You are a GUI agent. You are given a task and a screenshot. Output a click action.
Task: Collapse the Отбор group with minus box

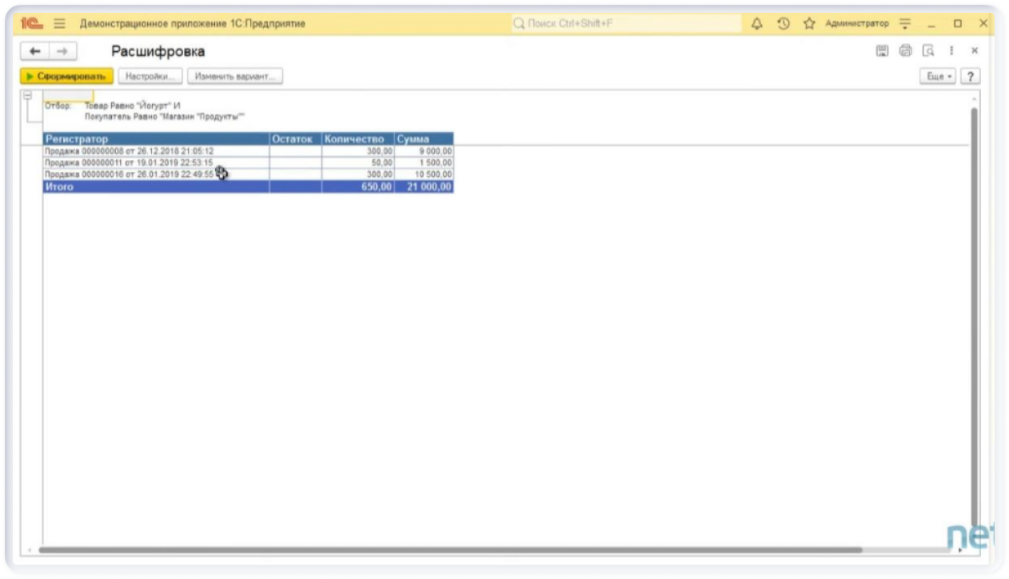click(27, 96)
